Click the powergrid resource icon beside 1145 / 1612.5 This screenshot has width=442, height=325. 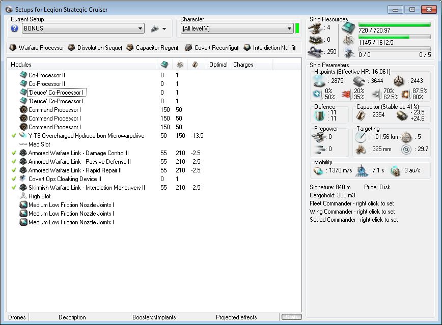(349, 40)
